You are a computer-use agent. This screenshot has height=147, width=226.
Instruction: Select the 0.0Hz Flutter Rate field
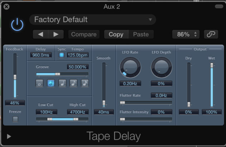tap(162, 95)
